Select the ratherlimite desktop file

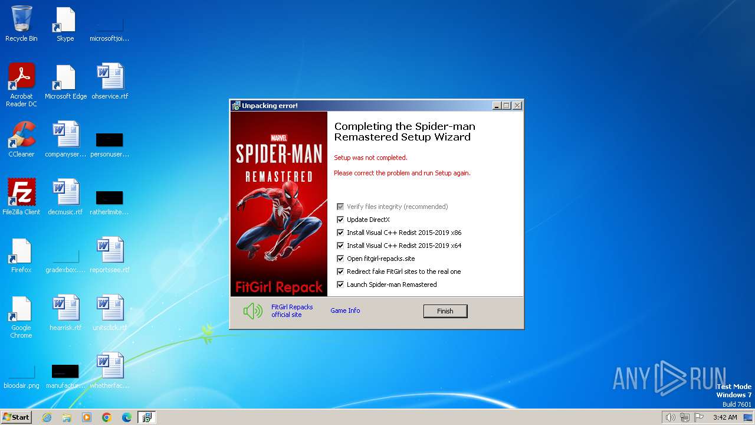click(x=110, y=202)
